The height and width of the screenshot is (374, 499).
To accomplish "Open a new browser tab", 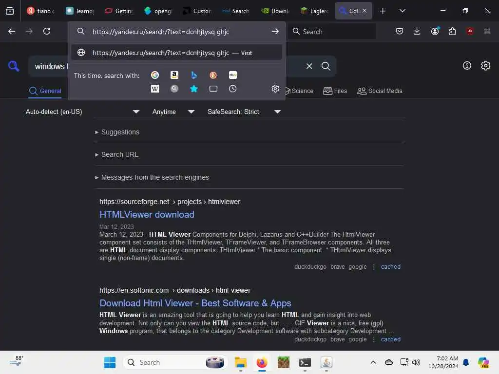I will pos(383,11).
